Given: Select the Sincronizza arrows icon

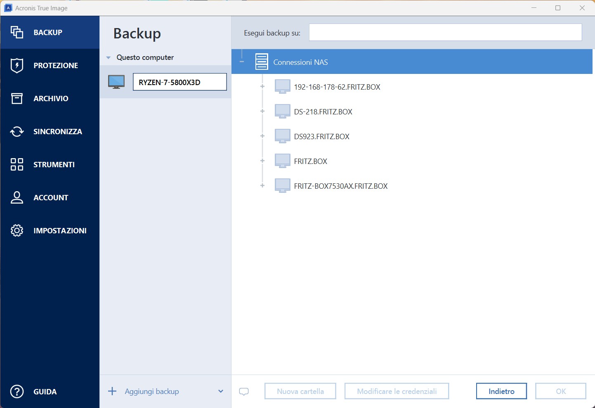Looking at the screenshot, I should [x=17, y=131].
